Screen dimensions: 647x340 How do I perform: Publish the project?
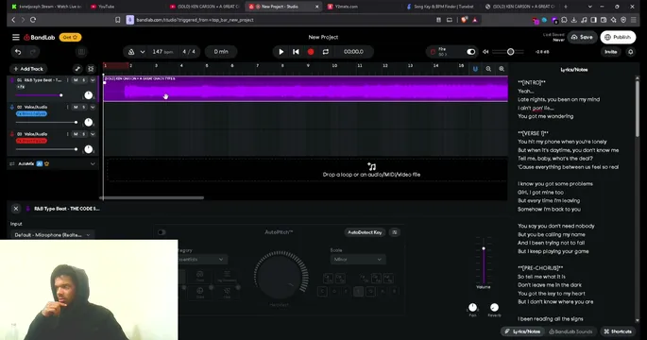point(618,37)
